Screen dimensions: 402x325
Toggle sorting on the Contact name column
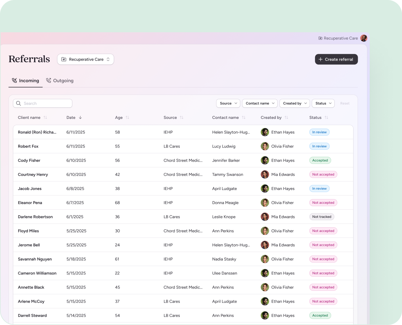click(x=243, y=117)
